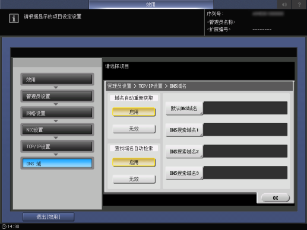The image size is (307, 230).
Task: Confirm settings with OK button
Action: tap(276, 198)
